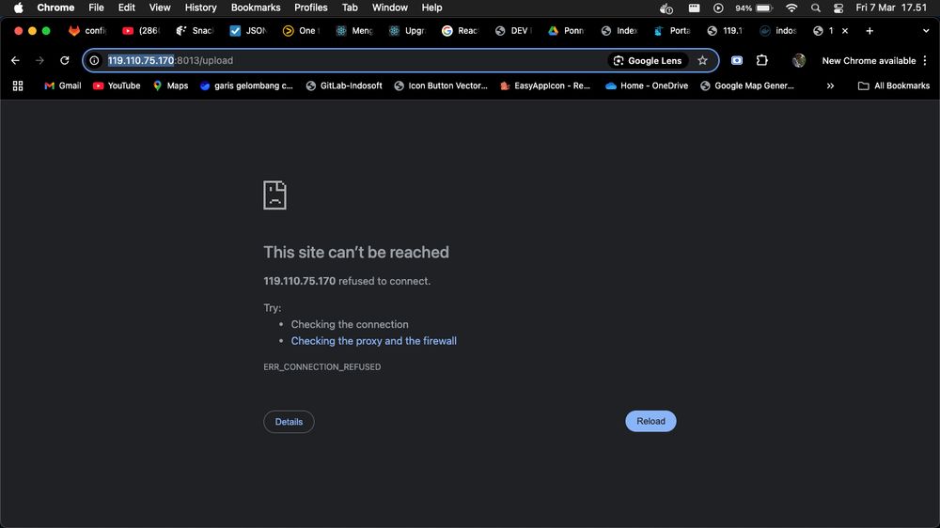Reload the page using the toolbar refresh icon

point(64,60)
